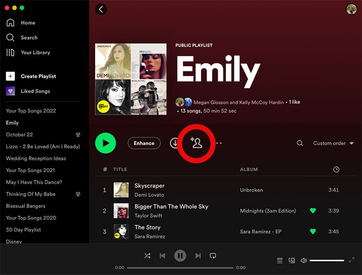Open Your Top Songs 2020 playlist

point(31,218)
